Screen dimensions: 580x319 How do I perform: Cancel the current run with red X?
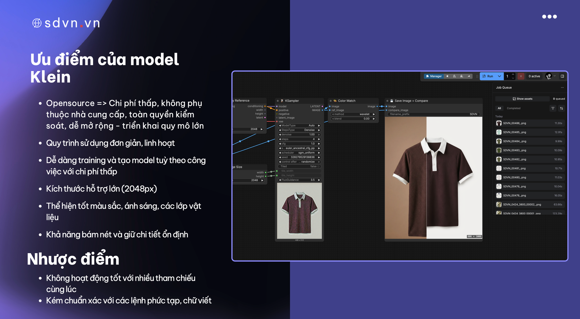(x=521, y=76)
